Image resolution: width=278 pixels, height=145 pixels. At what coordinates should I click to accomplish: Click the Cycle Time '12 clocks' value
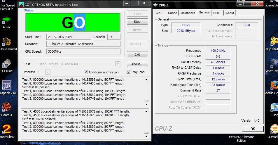pos(218,79)
